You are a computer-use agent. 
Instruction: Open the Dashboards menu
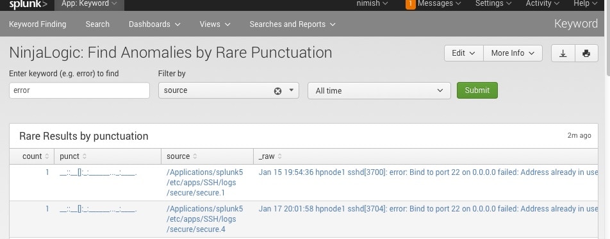point(154,24)
